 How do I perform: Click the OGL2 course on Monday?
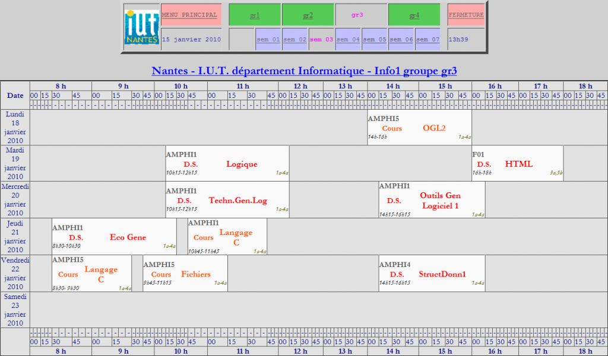[420, 128]
